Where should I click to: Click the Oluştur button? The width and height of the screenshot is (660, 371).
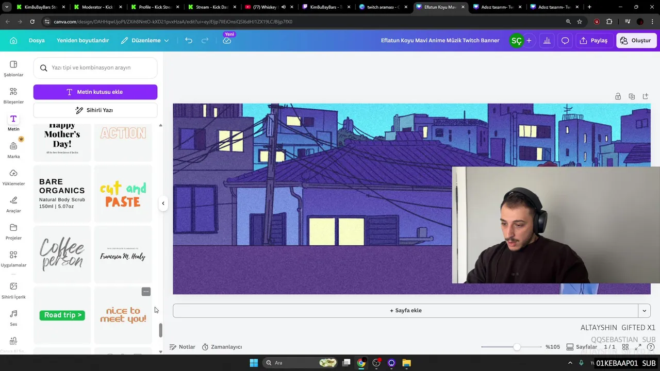click(x=636, y=40)
